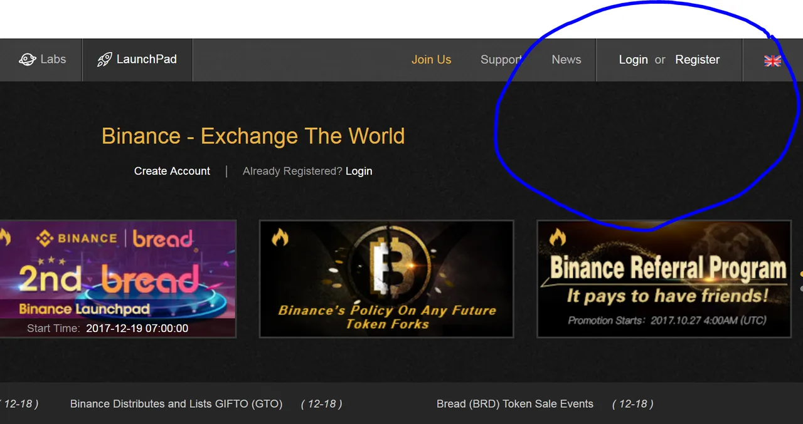Click Register in the top navigation bar
This screenshot has width=803, height=424.
click(697, 59)
